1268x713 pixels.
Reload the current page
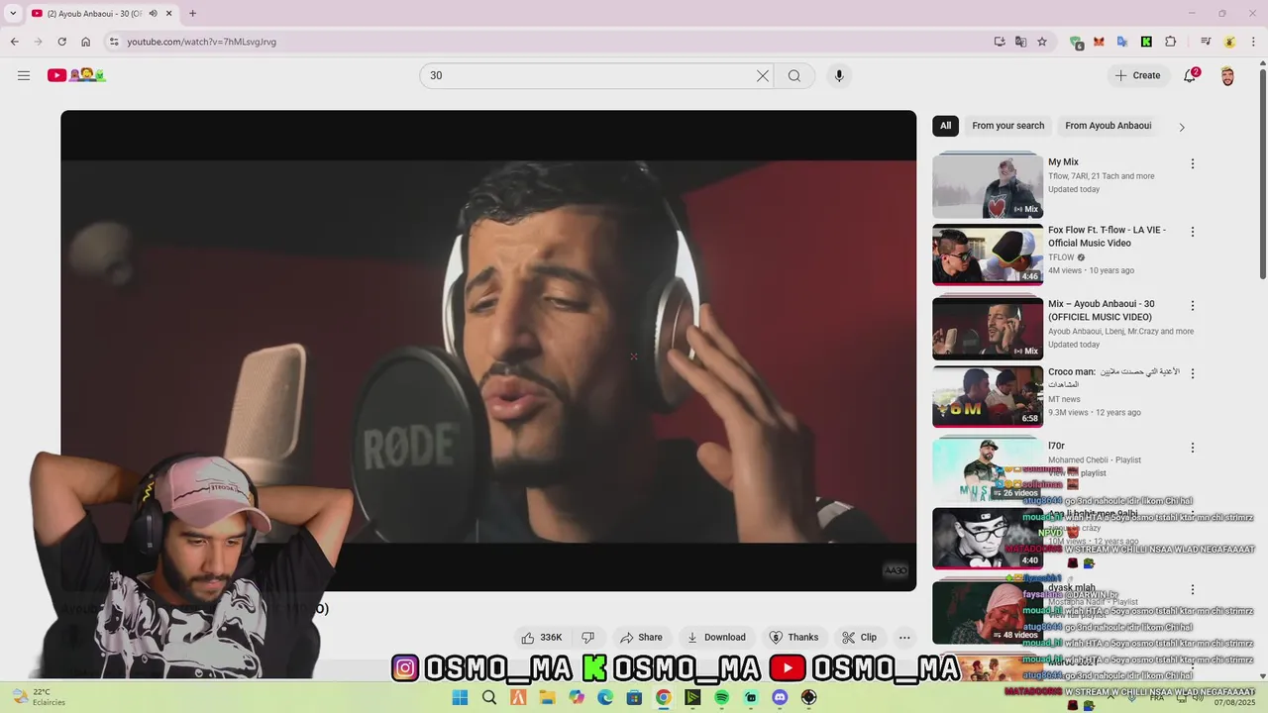(x=61, y=42)
